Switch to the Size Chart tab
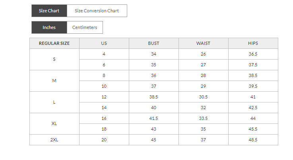This screenshot has height=160, width=293. (x=49, y=11)
